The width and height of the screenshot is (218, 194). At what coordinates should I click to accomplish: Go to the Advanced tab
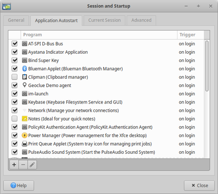(x=141, y=20)
